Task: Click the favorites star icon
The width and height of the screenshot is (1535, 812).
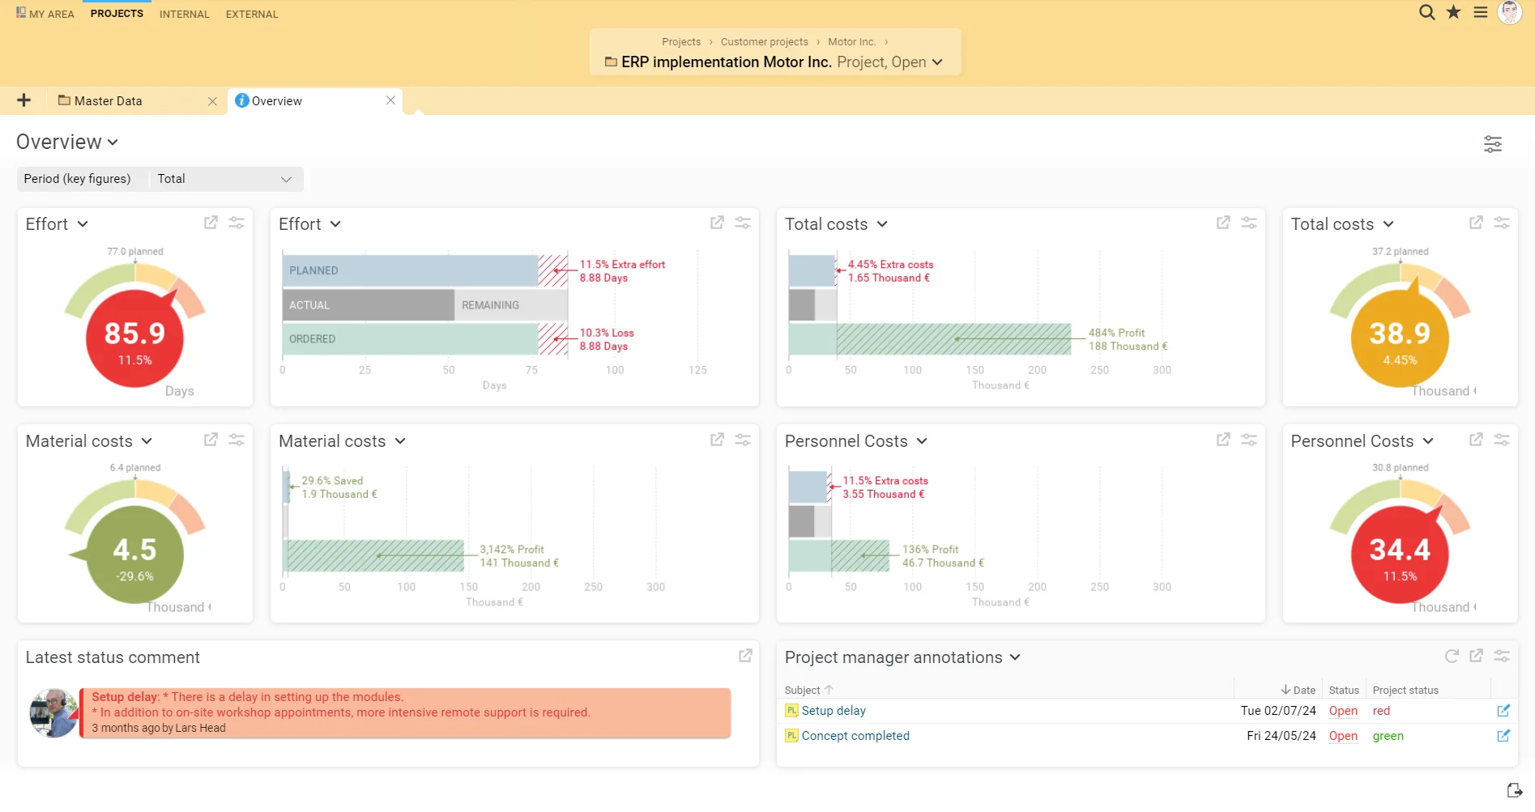Action: [1453, 12]
